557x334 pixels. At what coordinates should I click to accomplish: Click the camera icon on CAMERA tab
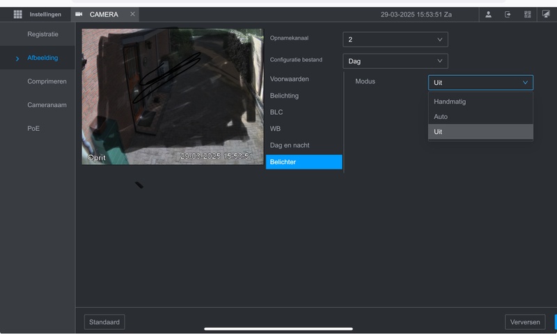click(79, 14)
